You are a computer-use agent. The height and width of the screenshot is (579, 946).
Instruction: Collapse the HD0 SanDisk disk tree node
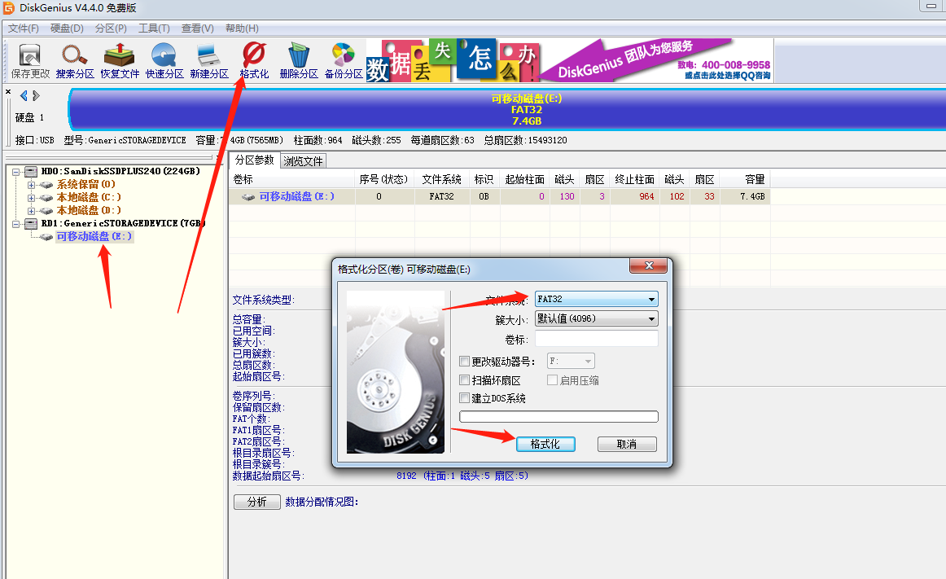point(16,172)
